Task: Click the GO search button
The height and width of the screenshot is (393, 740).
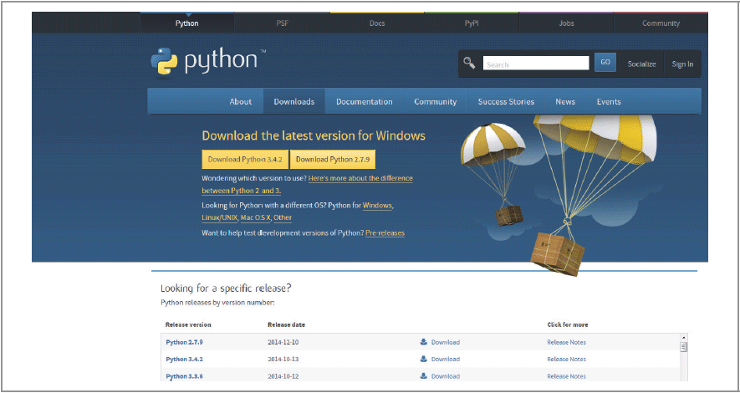Action: pos(605,62)
